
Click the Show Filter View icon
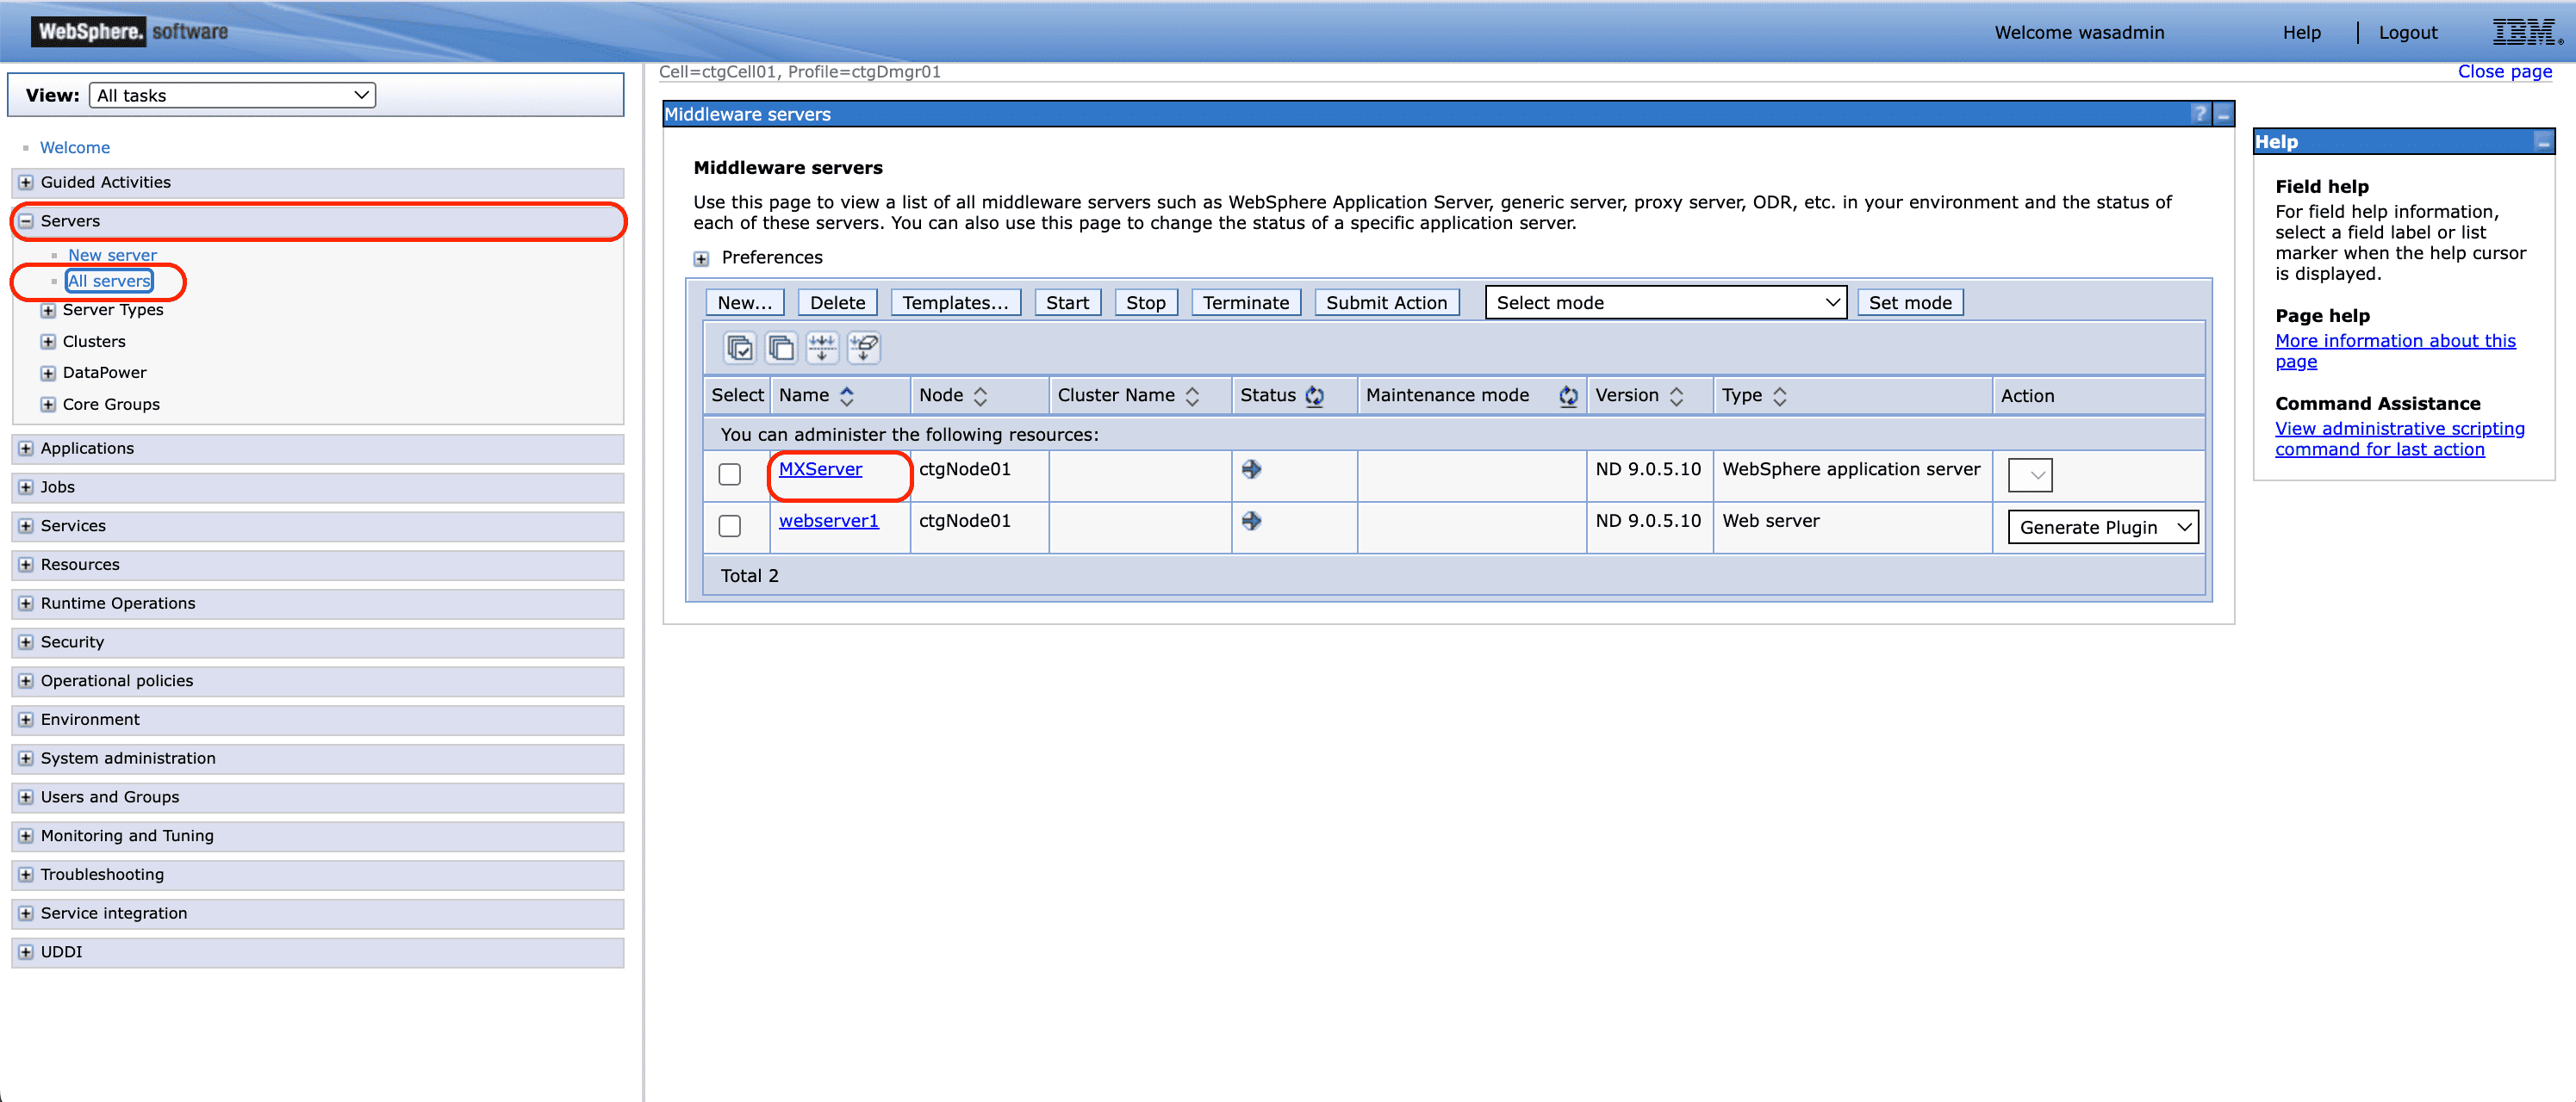(x=822, y=348)
